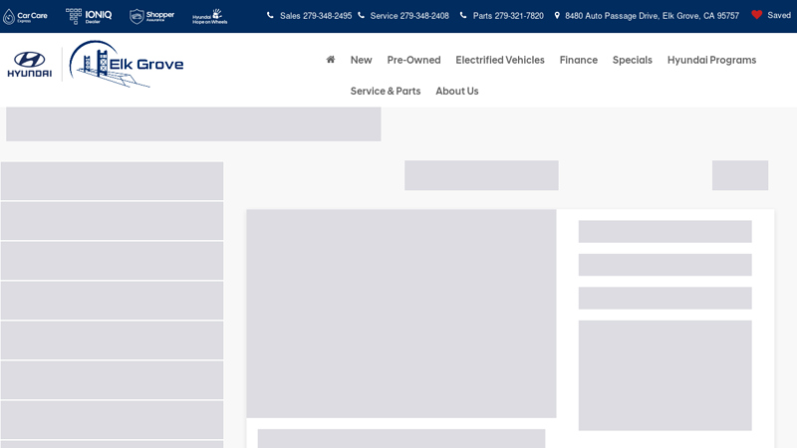The image size is (797, 448).
Task: Click the IONIQ Dealer logo
Action: (x=89, y=16)
